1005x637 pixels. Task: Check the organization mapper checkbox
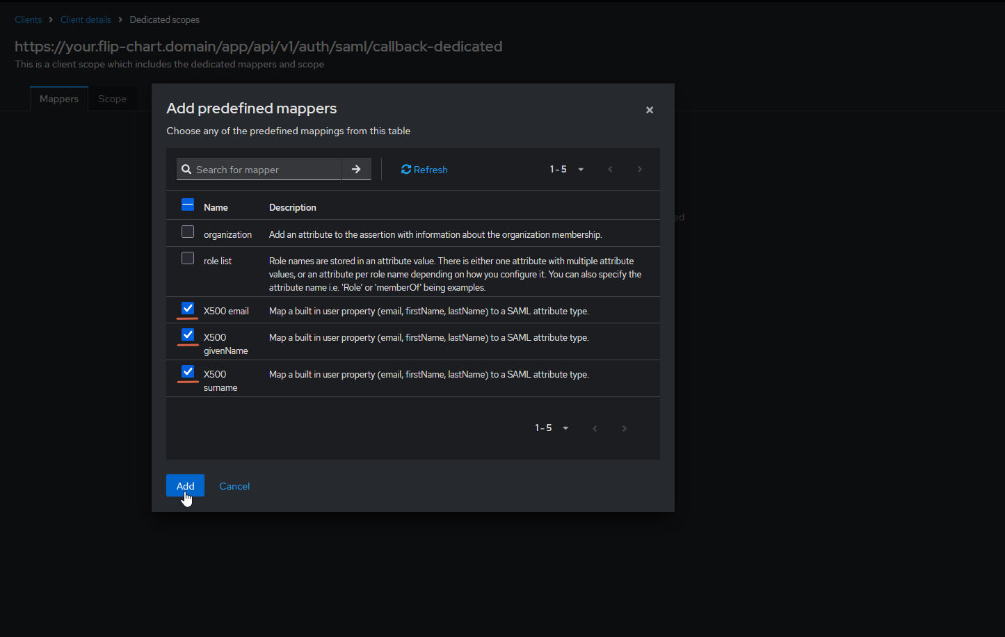pos(188,232)
